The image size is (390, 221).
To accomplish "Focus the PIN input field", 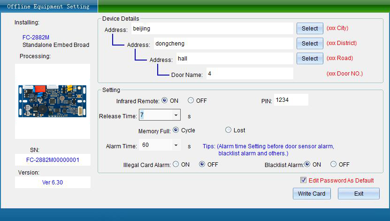I will pos(291,100).
